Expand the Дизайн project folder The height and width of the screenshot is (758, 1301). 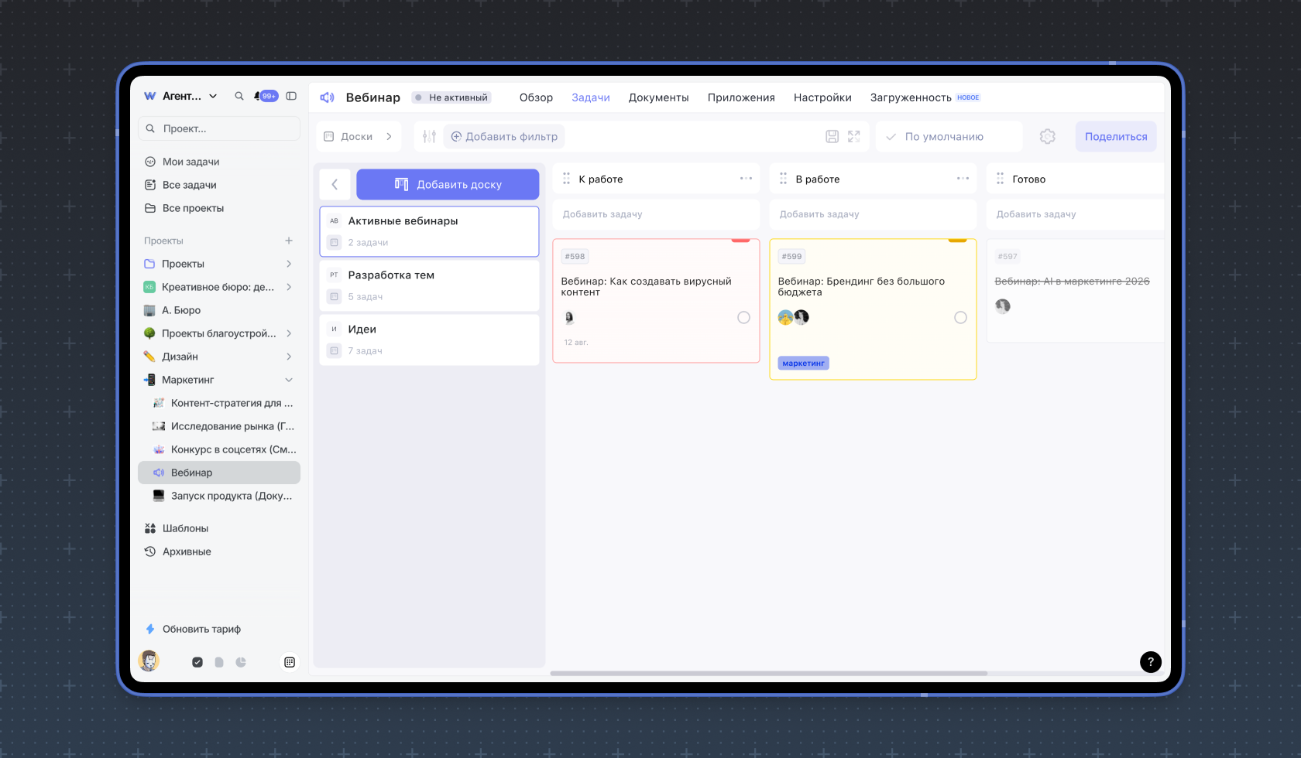[x=289, y=357]
